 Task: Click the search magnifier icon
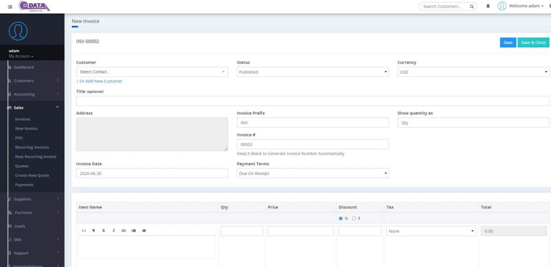coord(471,6)
